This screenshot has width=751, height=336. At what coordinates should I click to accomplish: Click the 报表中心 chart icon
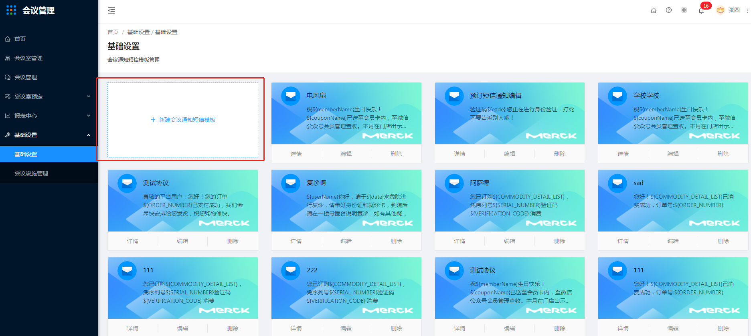click(x=8, y=116)
